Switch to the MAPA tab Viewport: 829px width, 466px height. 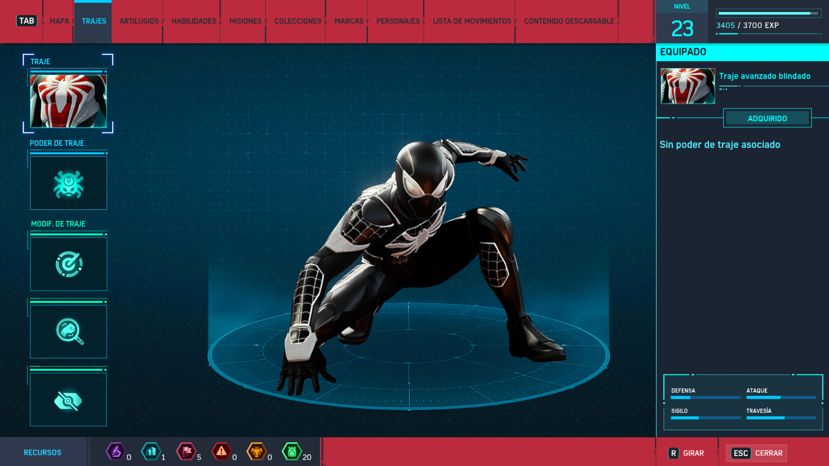tap(59, 21)
